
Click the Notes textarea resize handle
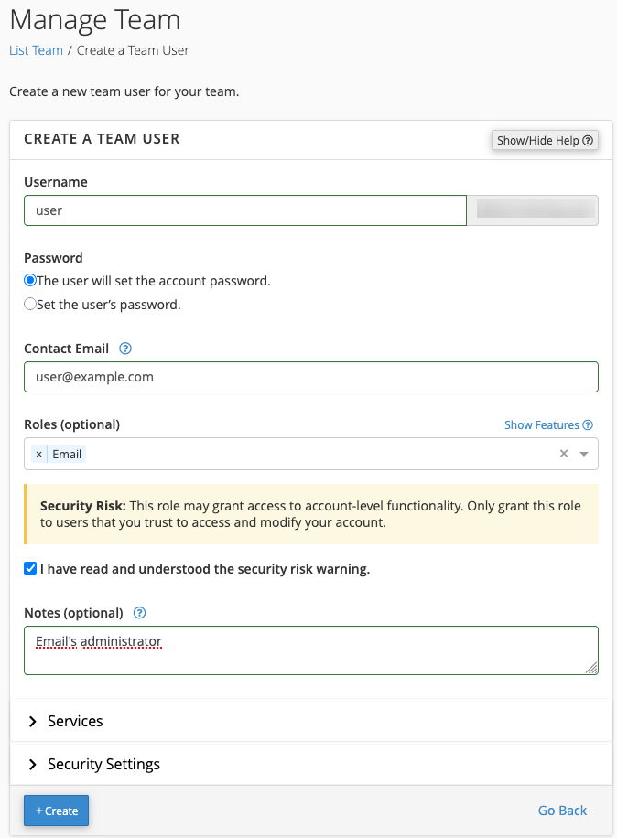coord(593,670)
